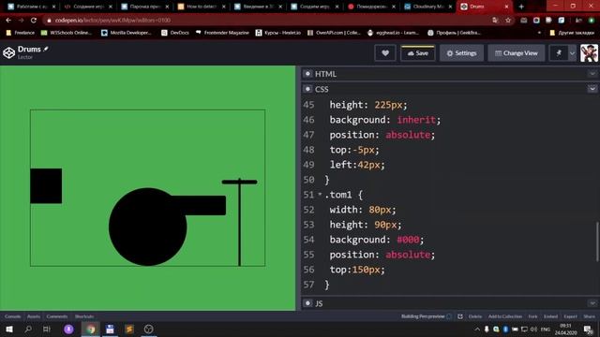
Task: Open Sublime Text from taskbar
Action: click(x=129, y=329)
